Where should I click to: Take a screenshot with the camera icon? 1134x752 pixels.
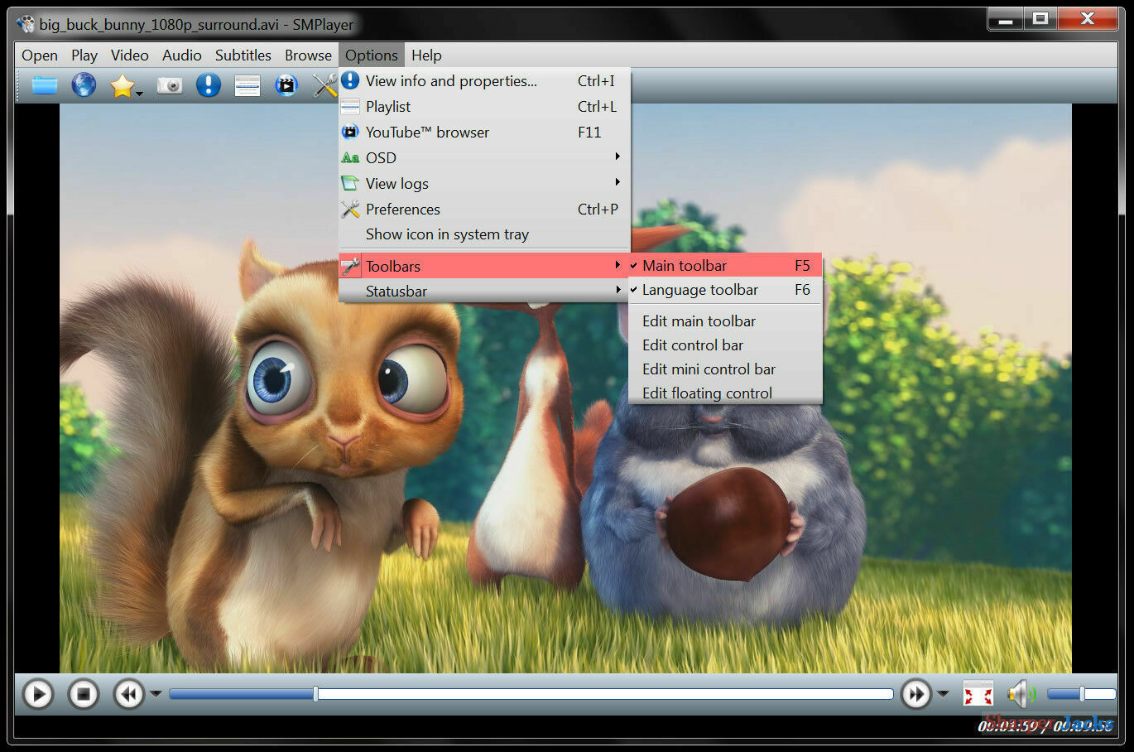coord(170,85)
